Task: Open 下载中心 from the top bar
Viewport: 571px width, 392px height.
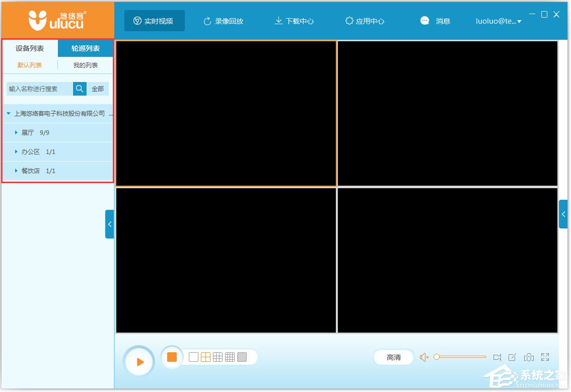Action: (294, 21)
